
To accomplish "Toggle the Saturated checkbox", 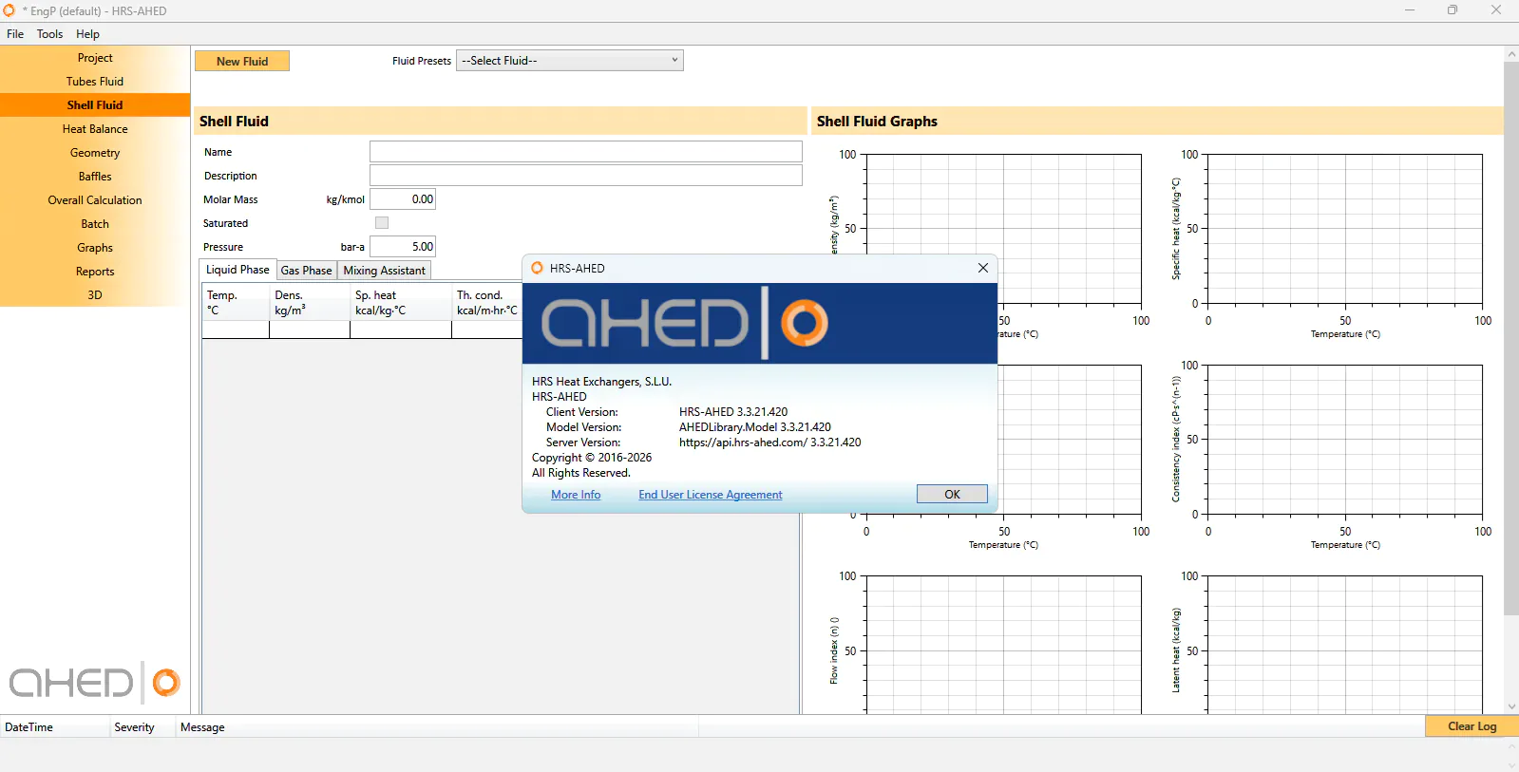I will coord(382,223).
